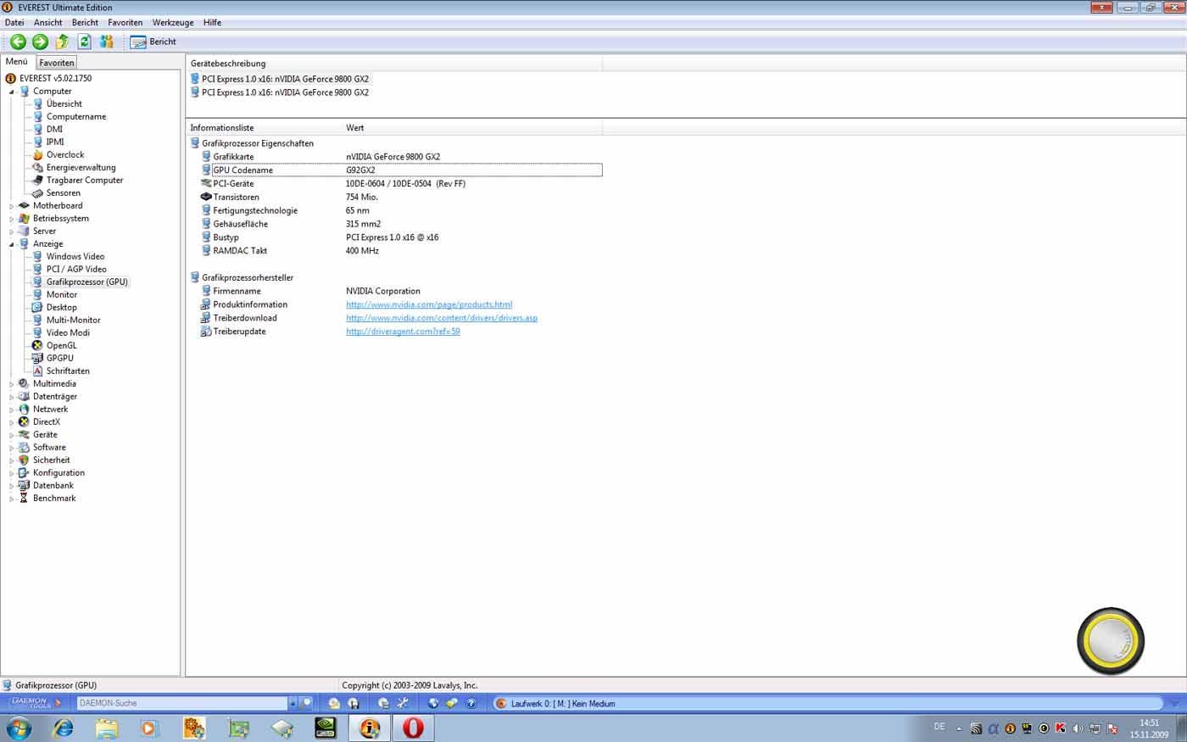Select Übersicht in the tree
1187x742 pixels.
coord(64,104)
